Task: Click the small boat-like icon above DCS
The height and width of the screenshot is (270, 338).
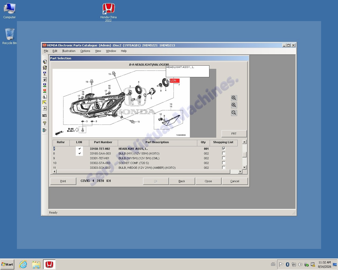Action: click(x=45, y=108)
